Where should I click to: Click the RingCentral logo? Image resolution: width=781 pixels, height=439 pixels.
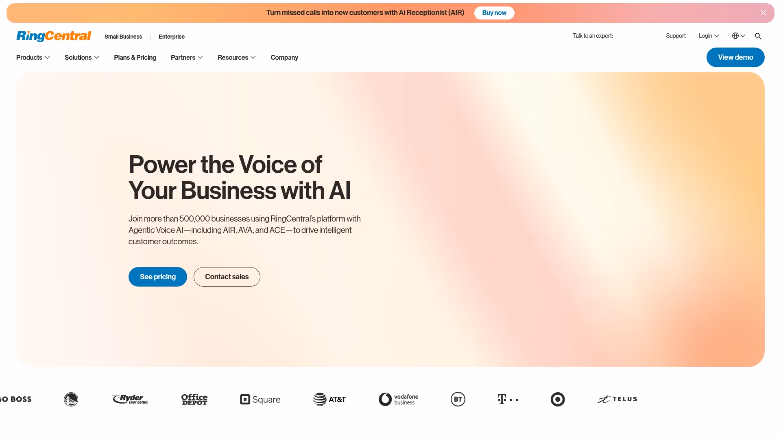click(53, 36)
